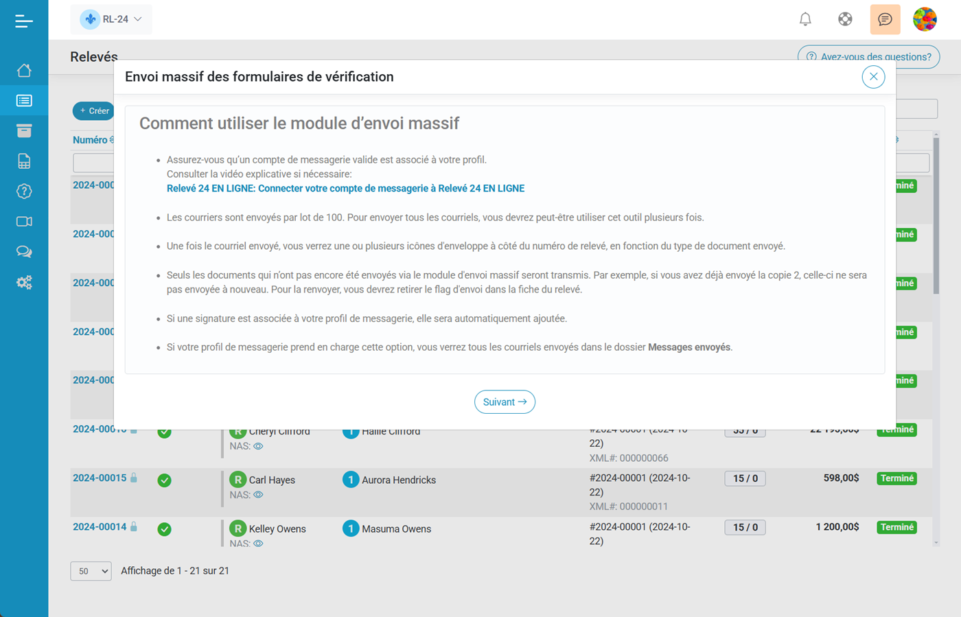
Task: Go to the home dashboard via sidebar
Action: (x=24, y=69)
